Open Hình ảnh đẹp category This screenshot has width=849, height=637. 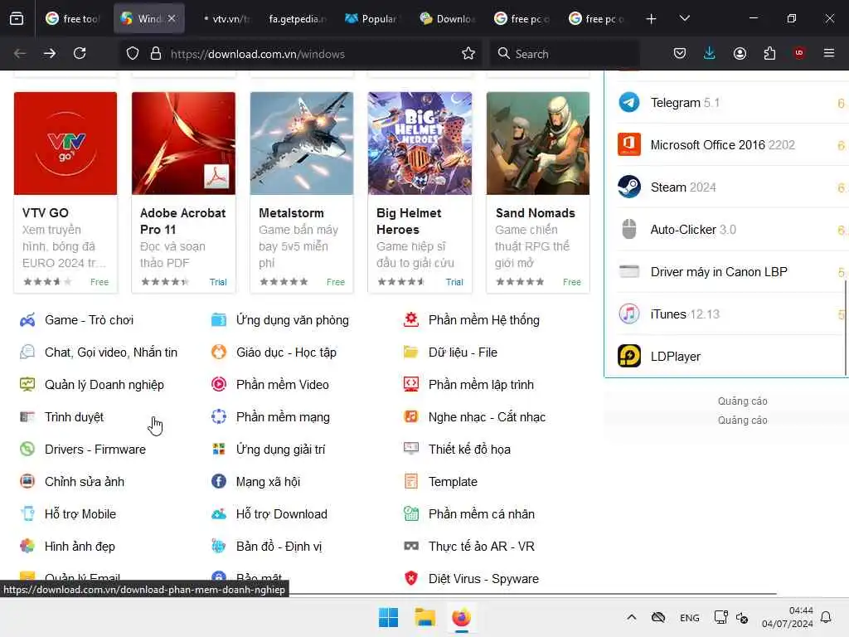click(80, 547)
